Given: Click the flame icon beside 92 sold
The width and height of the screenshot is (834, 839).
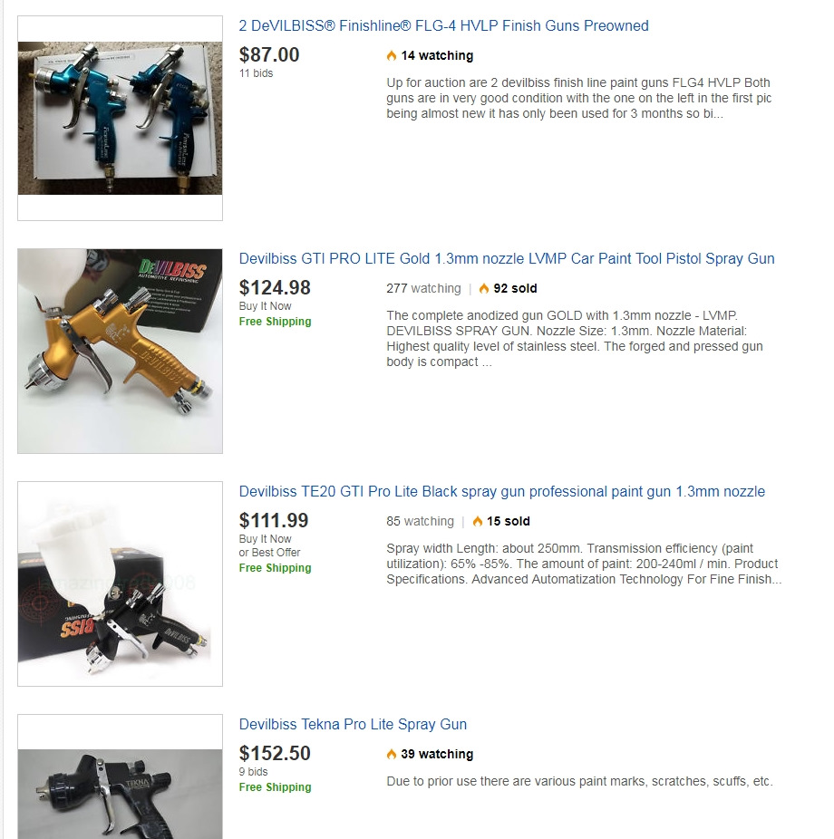Looking at the screenshot, I should coord(484,288).
